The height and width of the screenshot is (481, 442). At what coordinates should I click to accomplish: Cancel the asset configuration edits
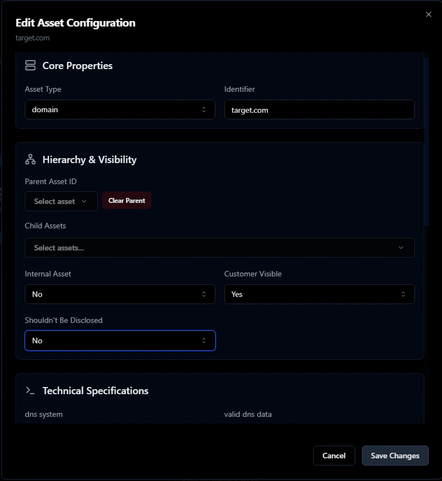pos(334,456)
